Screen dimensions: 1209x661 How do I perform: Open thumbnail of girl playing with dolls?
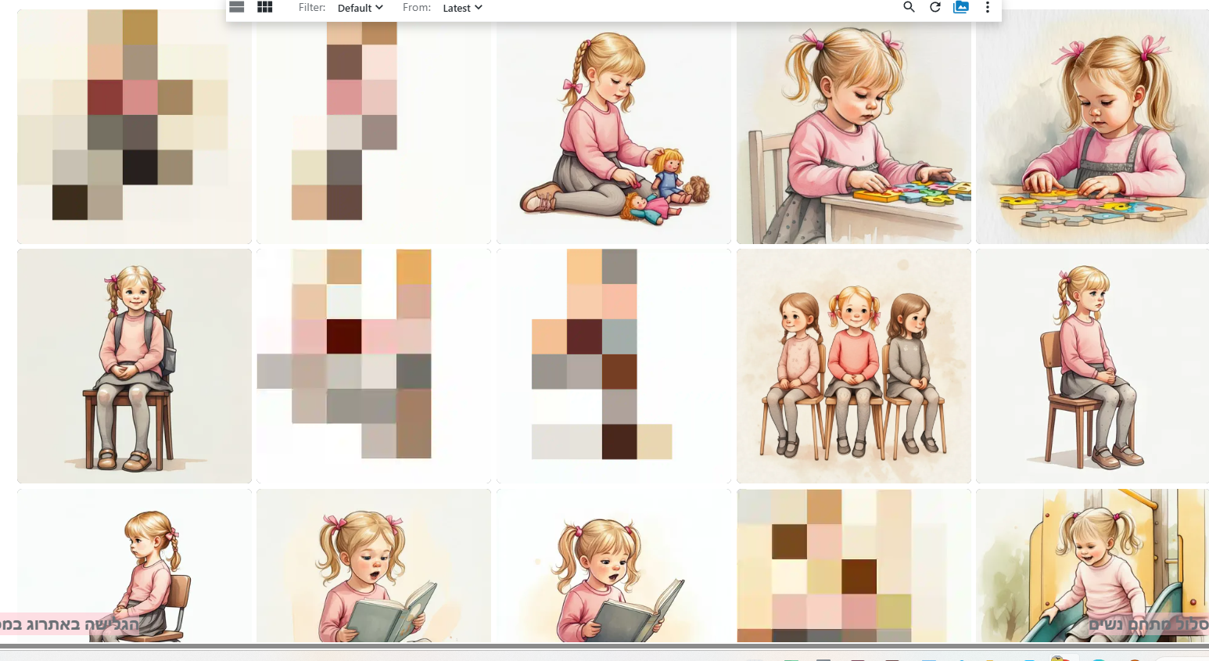(614, 128)
